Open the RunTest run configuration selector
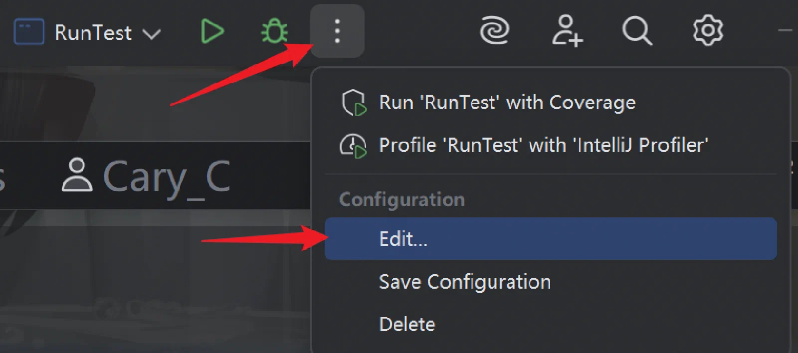The width and height of the screenshot is (798, 353). click(87, 32)
